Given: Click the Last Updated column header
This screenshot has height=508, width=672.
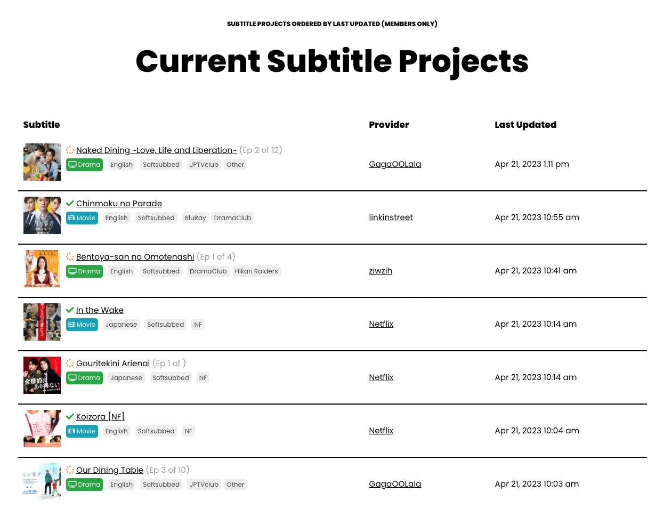Looking at the screenshot, I should [525, 125].
